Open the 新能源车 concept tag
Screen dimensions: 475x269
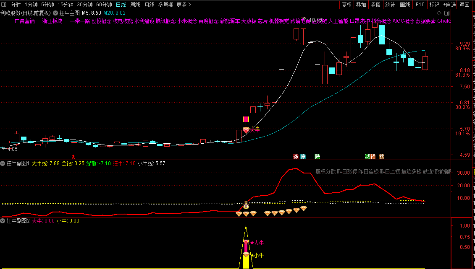coord(230,21)
